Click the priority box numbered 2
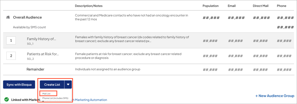The height and width of the screenshot is (104, 297). (x=11, y=56)
